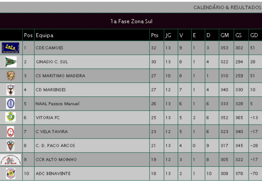Click the Pts column header
Image resolution: width=262 pixels, height=182 pixels.
click(155, 35)
